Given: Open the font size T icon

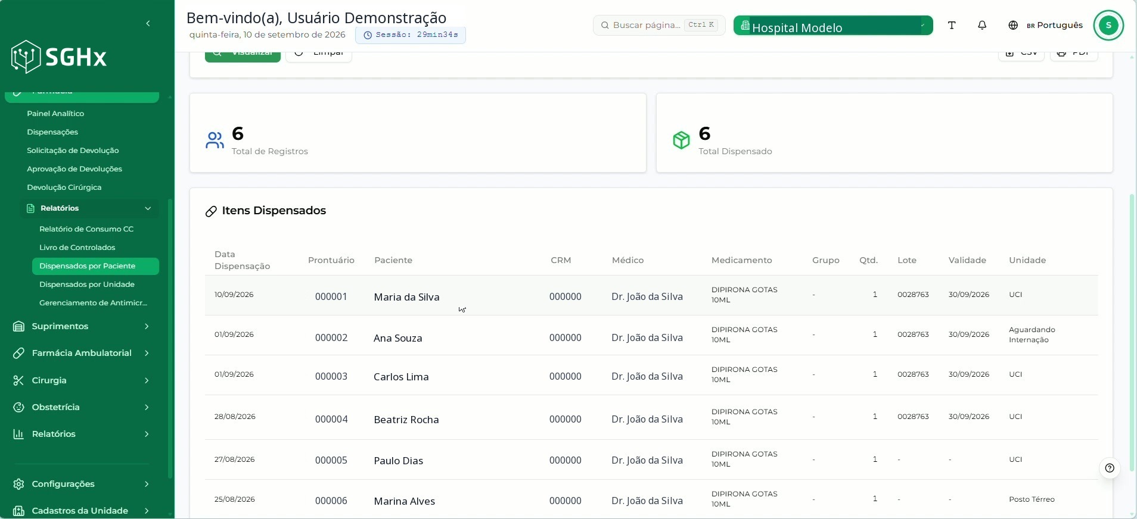Looking at the screenshot, I should pos(952,25).
